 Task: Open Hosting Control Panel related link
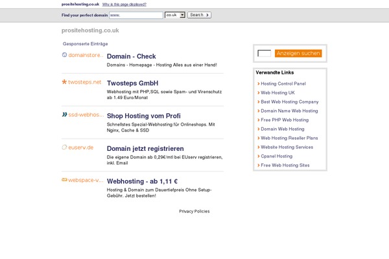(x=283, y=84)
